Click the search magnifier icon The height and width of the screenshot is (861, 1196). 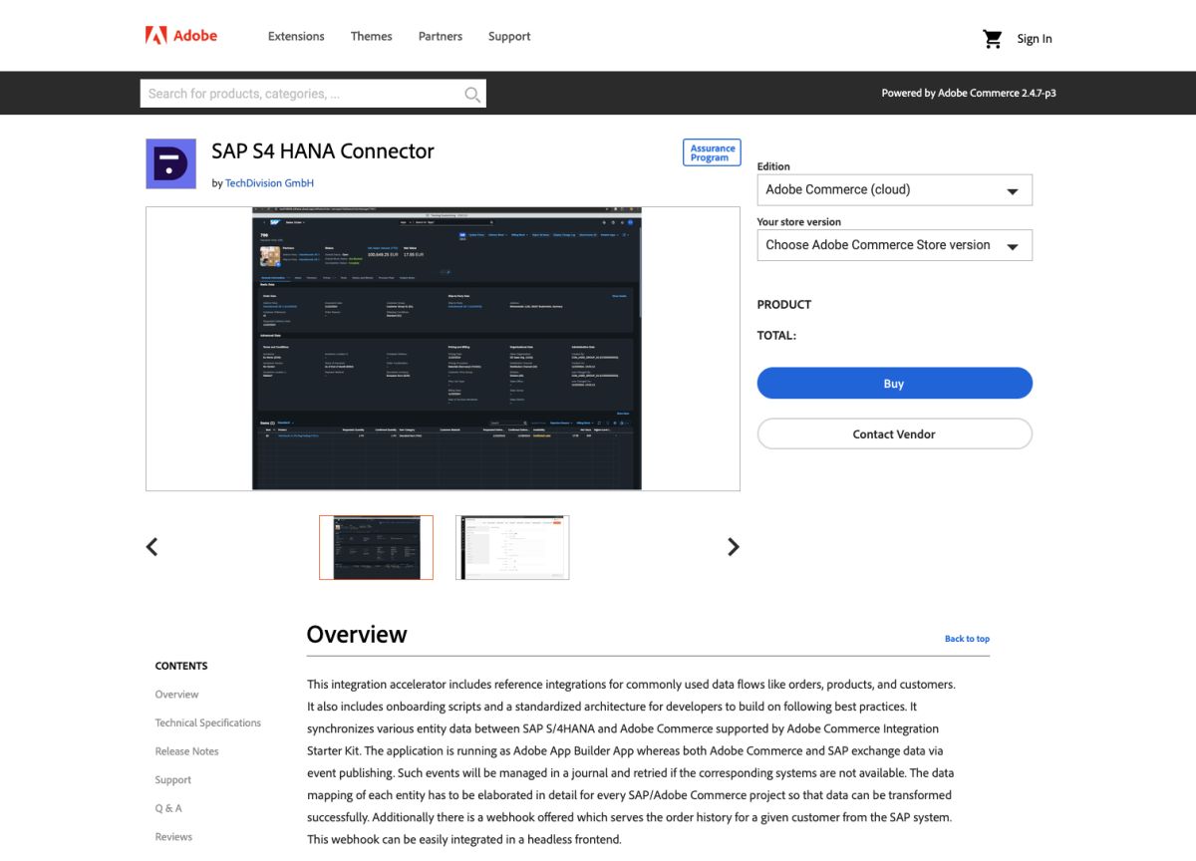coord(471,93)
